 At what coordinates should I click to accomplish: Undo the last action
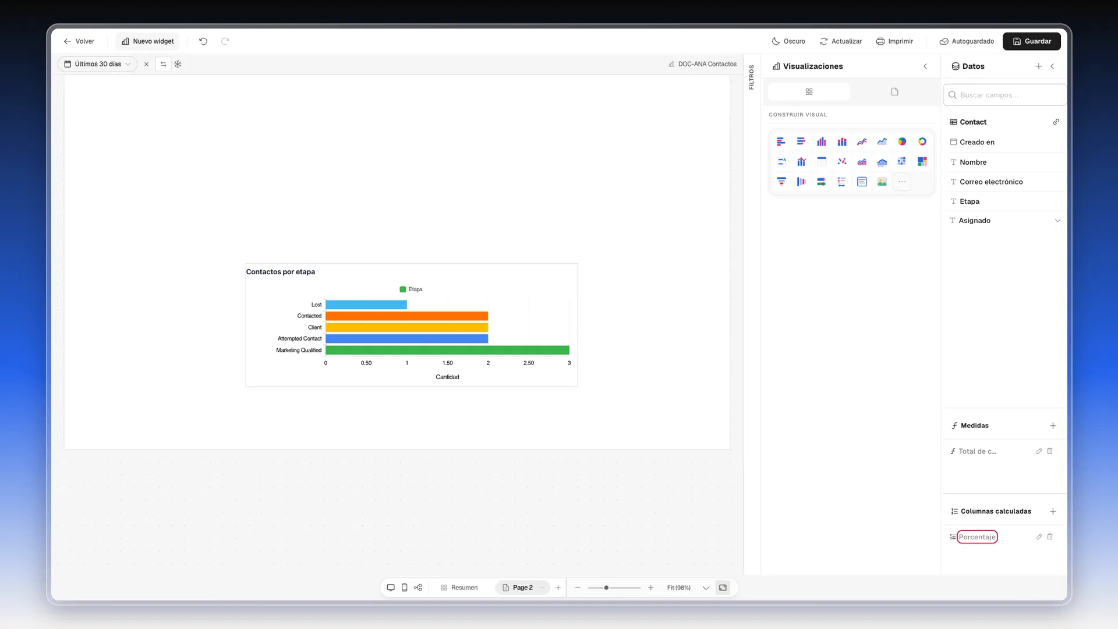[x=203, y=41]
